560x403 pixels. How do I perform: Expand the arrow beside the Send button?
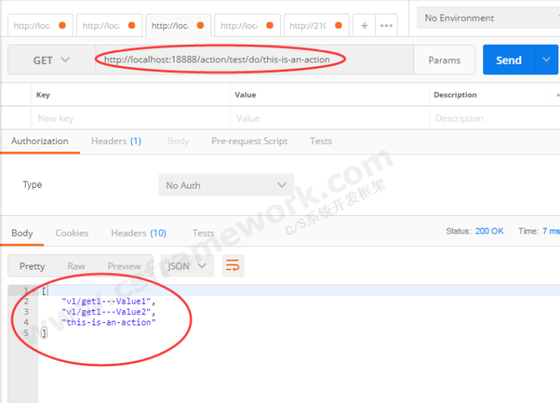[547, 60]
